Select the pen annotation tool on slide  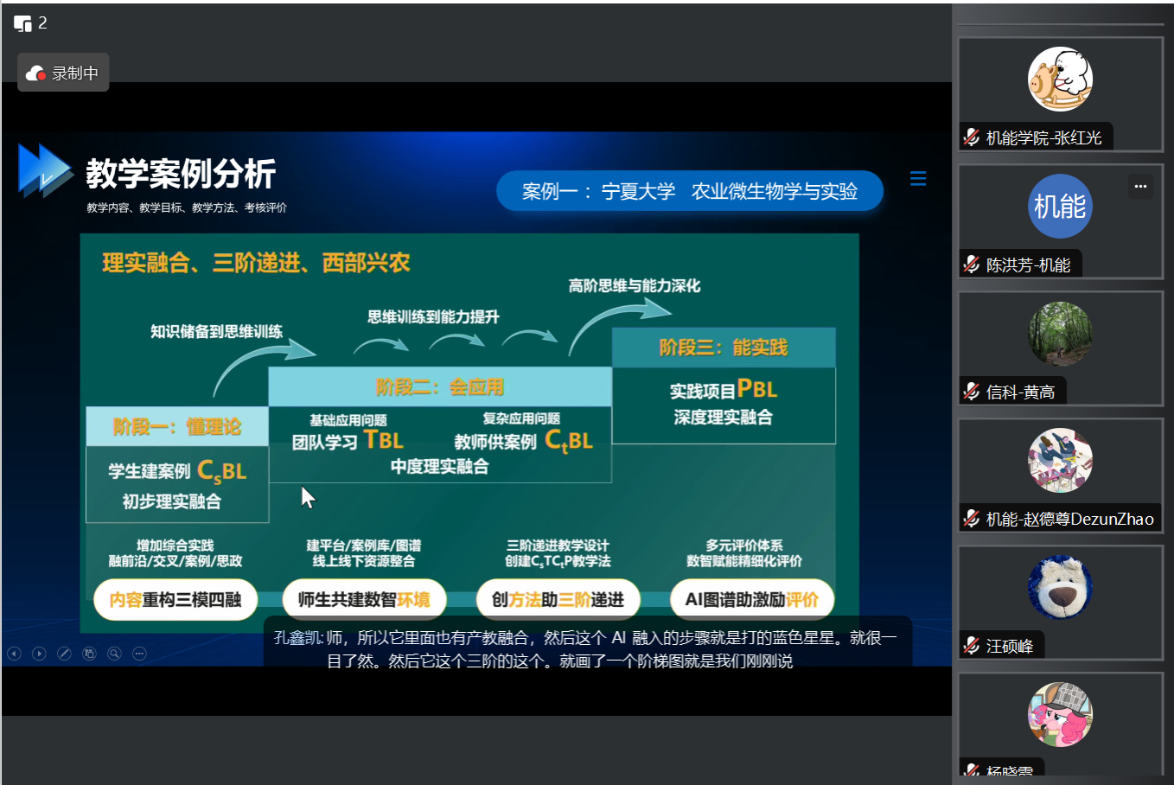coord(64,654)
